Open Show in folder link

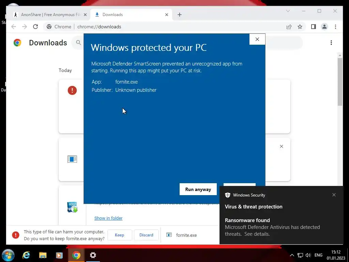pyautogui.click(x=108, y=218)
